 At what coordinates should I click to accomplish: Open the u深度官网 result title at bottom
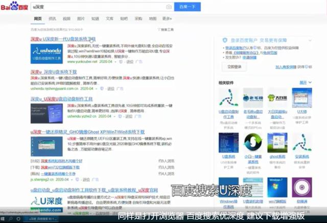94,190
